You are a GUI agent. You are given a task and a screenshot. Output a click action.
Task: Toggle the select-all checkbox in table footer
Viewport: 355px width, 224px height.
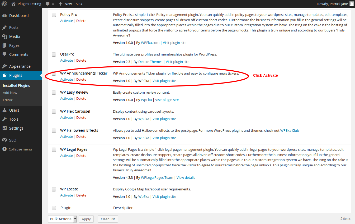[x=54, y=208]
